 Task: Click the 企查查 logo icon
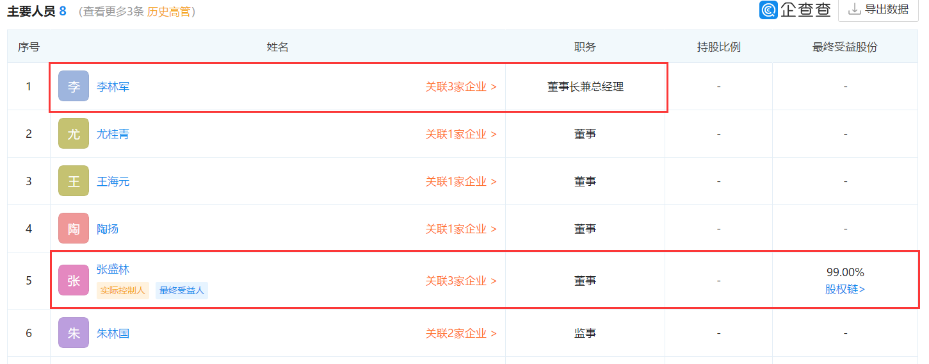tap(769, 10)
